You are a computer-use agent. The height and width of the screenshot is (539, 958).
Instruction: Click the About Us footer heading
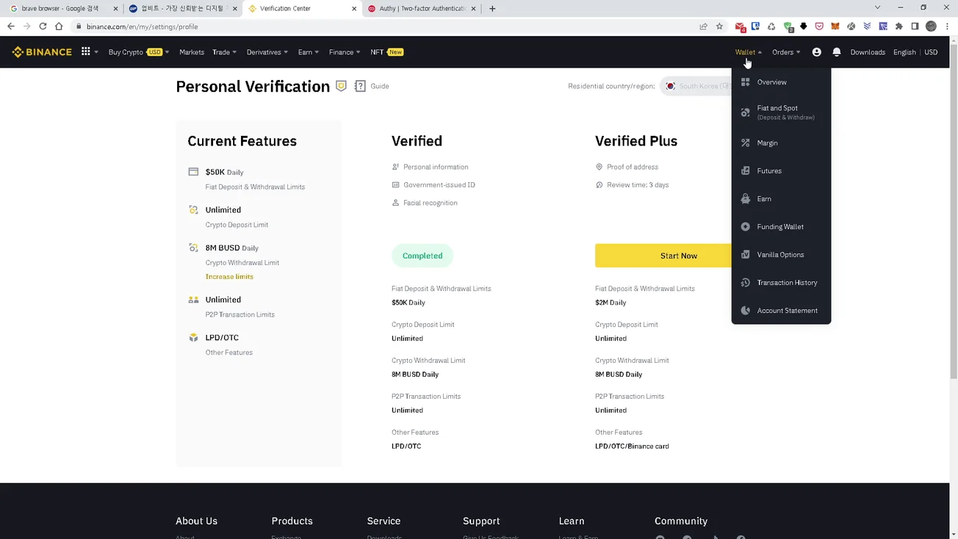pos(196,521)
